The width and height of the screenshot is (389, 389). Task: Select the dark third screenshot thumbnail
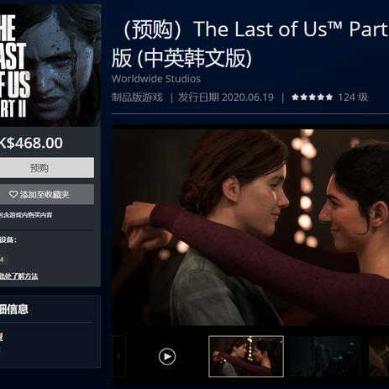(325, 356)
